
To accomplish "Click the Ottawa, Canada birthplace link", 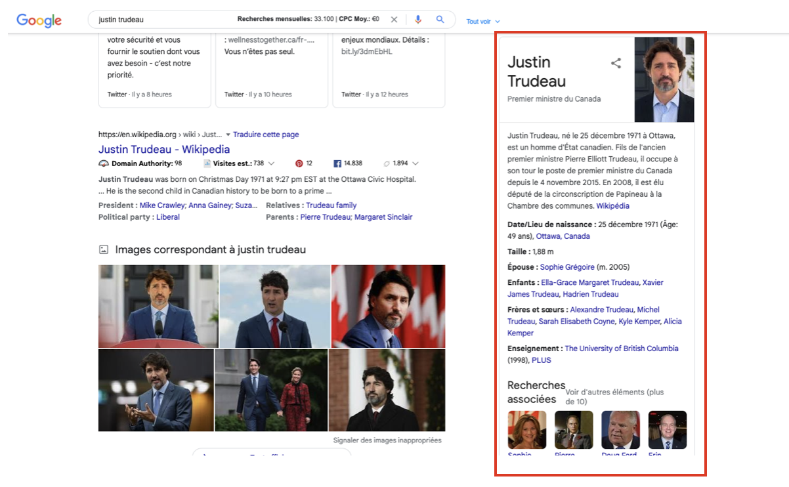I will [563, 236].
